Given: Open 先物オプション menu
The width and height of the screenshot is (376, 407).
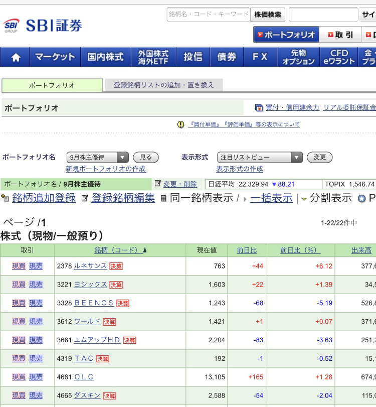Looking at the screenshot, I should coord(298,57).
